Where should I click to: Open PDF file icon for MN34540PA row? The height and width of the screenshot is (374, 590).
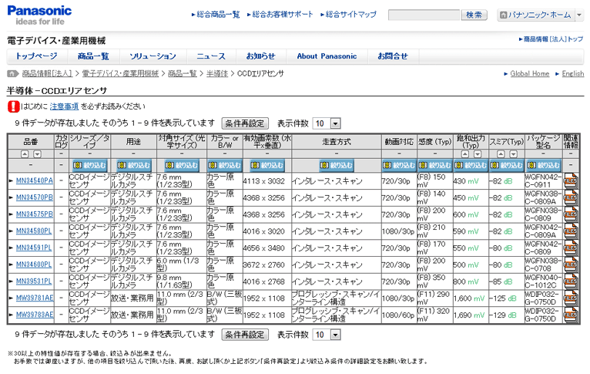point(571,180)
